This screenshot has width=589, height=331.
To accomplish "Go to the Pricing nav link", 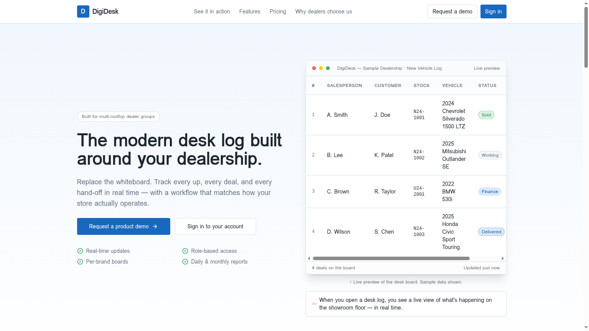I will (x=278, y=11).
